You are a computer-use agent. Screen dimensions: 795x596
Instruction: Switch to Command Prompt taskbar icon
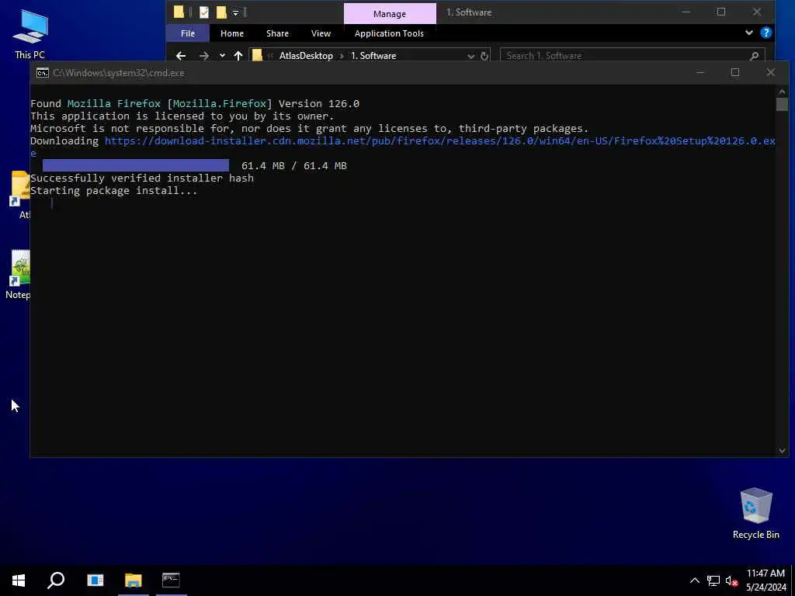tap(171, 580)
